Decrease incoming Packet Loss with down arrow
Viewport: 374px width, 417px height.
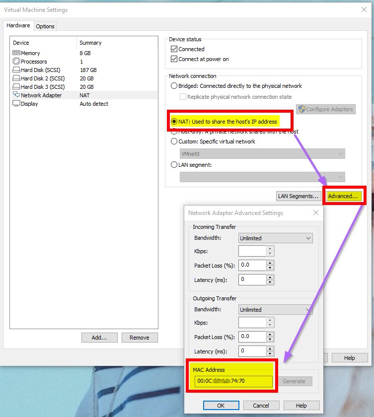(x=270, y=268)
